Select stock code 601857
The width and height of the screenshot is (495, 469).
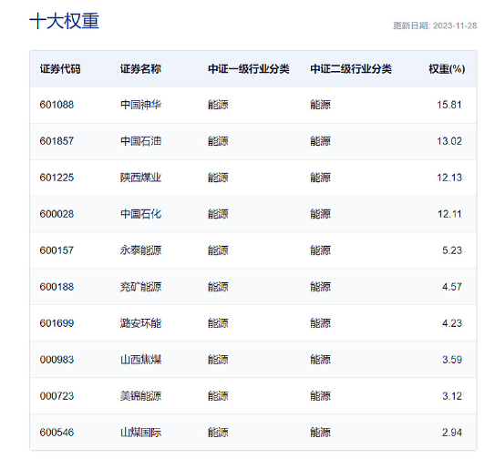click(57, 141)
